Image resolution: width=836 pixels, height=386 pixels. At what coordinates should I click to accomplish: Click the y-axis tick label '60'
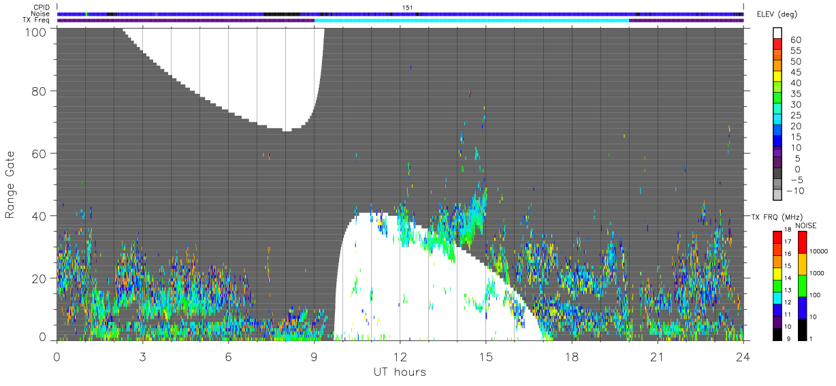pyautogui.click(x=39, y=153)
